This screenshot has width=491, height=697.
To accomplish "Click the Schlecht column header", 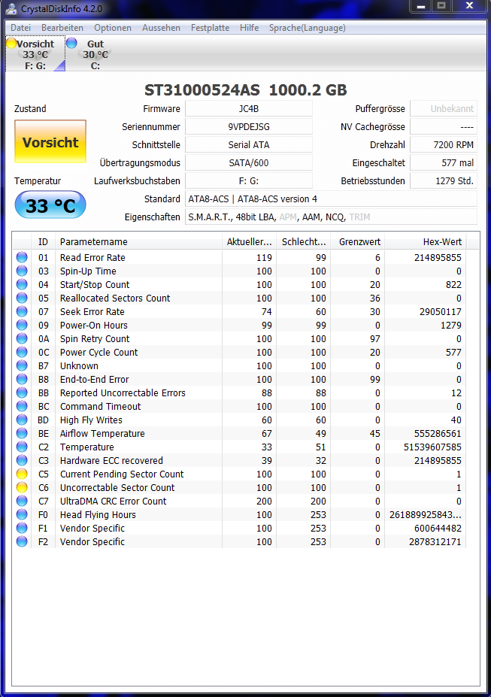I will (304, 241).
